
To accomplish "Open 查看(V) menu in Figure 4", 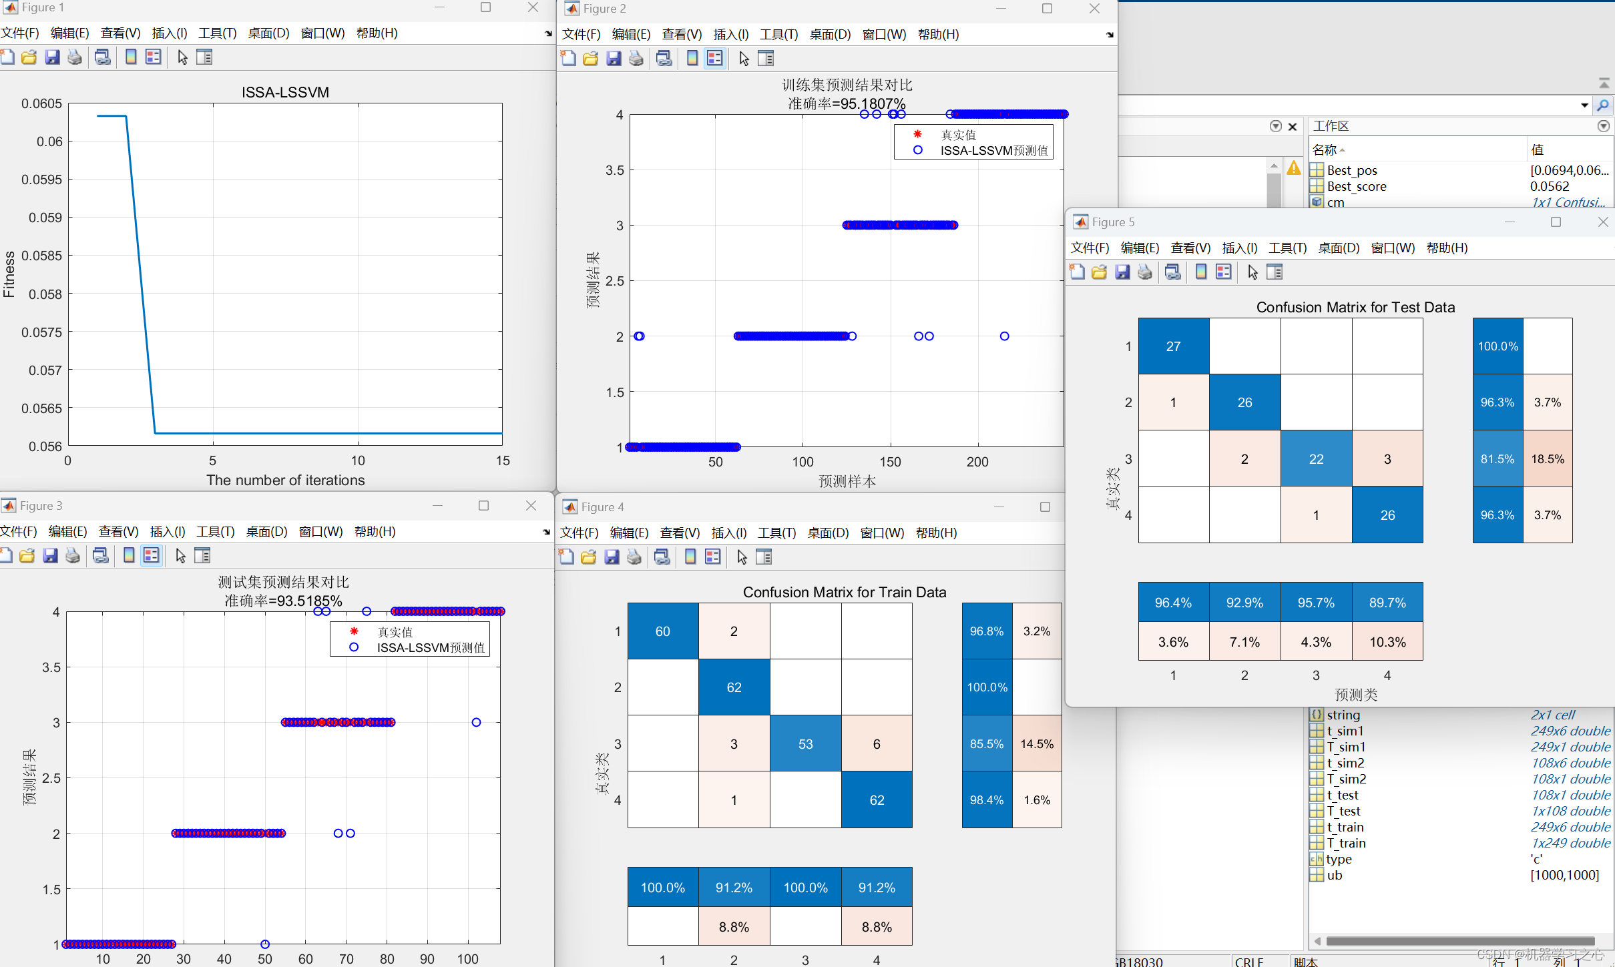I will coord(680,533).
